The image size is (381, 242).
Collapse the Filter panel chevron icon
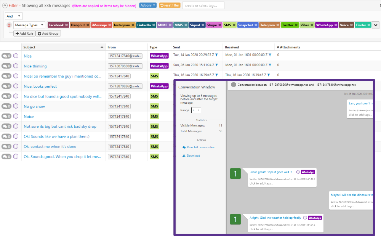click(x=5, y=5)
